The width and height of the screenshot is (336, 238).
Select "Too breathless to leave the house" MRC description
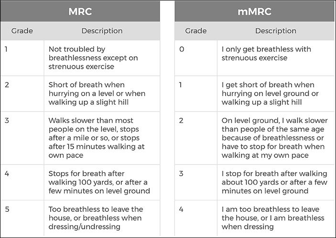point(96,218)
